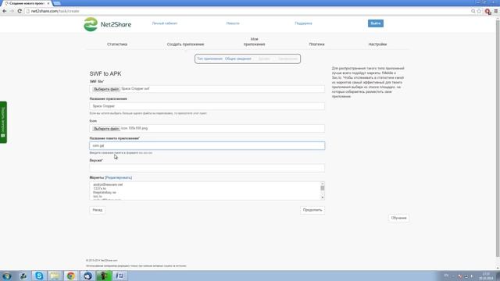Open the Windows Start button

[x=7, y=276]
